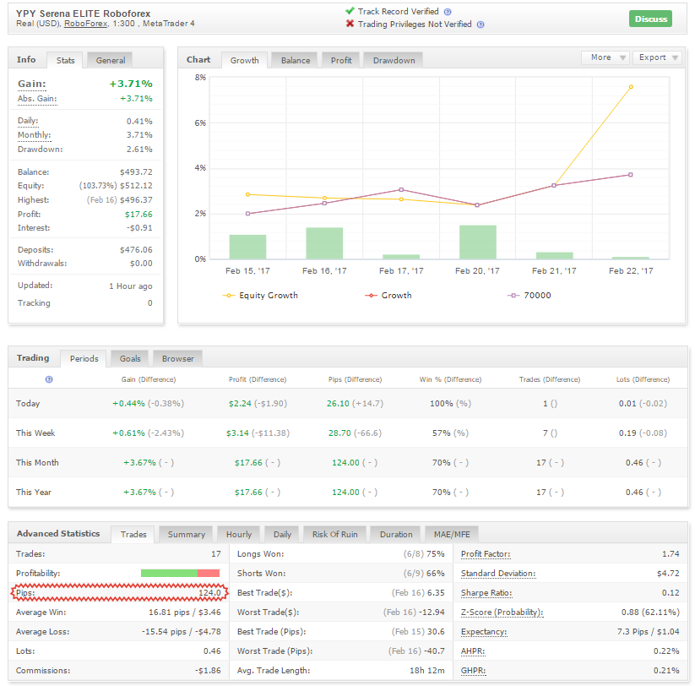This screenshot has width=695, height=686.
Task: Click the Z-Score (Probability) label
Action: [x=502, y=612]
